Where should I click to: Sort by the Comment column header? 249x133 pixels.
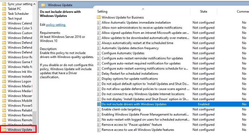[x=243, y=11]
